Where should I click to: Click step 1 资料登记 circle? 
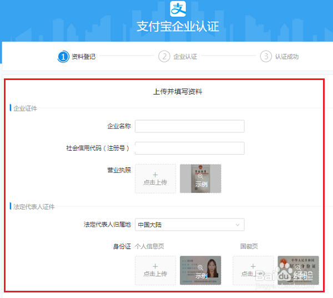point(63,57)
